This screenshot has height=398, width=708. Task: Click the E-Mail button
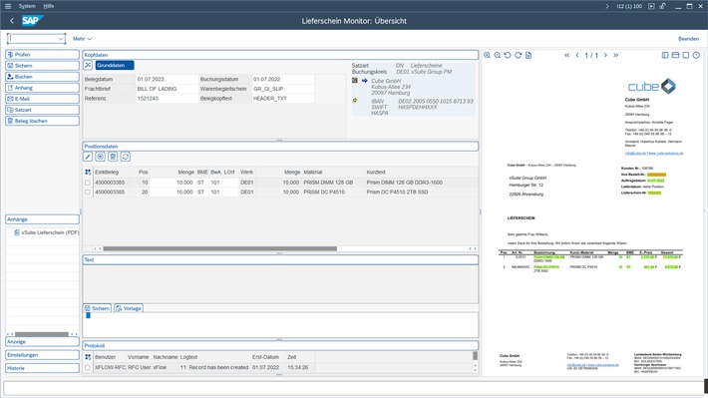click(43, 99)
